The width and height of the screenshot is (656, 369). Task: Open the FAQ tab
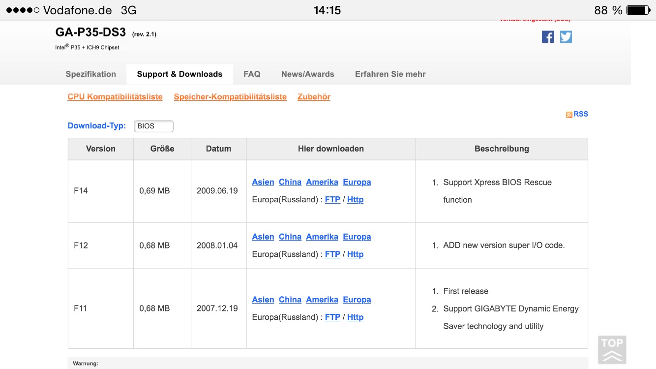coord(252,74)
